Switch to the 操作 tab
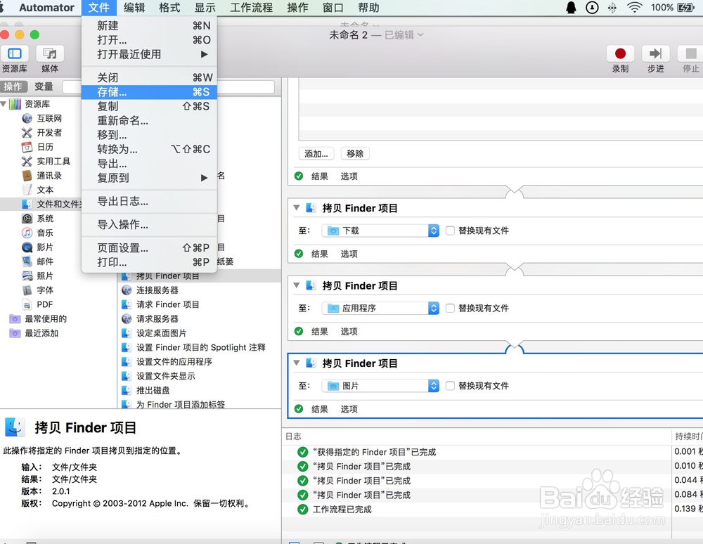This screenshot has width=703, height=544. click(x=13, y=86)
